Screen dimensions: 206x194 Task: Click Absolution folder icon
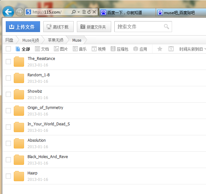[x=19, y=143]
